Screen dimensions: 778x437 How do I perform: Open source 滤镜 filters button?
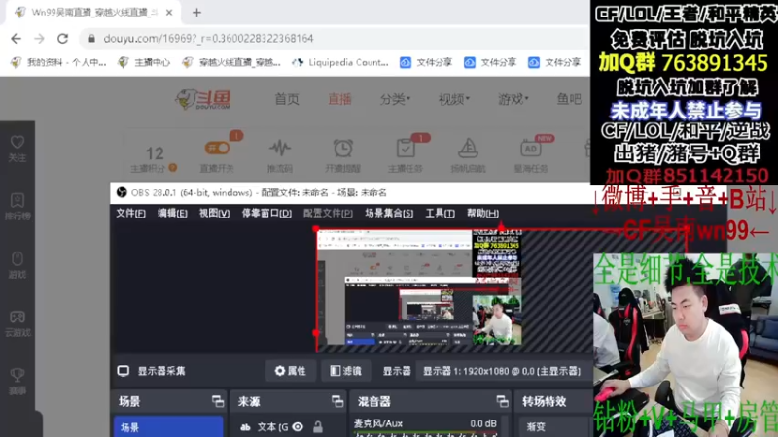click(346, 371)
